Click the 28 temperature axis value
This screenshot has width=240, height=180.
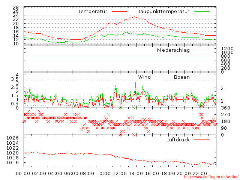tap(16, 7)
